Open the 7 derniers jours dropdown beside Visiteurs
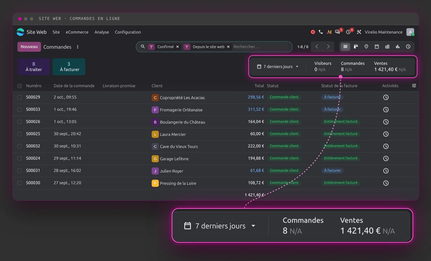Screen dimensions: 431x261 [x=278, y=66]
